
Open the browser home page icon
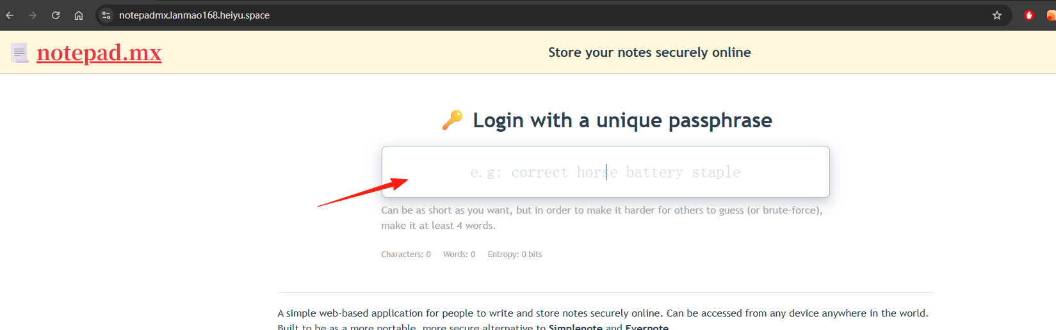click(79, 15)
